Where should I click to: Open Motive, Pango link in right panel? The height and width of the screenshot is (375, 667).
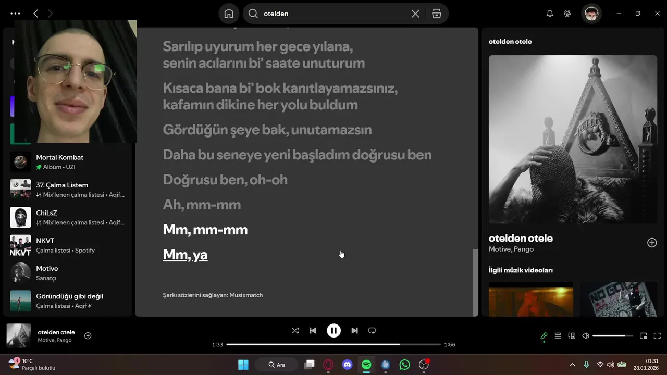coord(511,249)
